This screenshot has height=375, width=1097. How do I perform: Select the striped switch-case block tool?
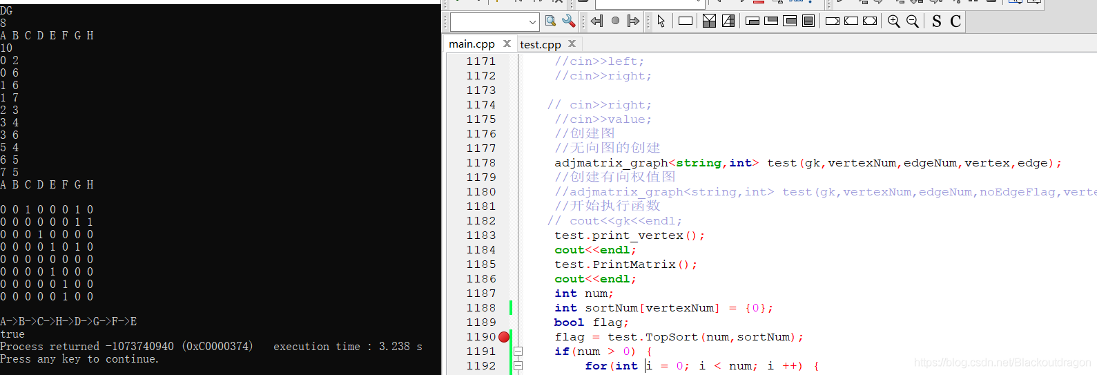click(x=728, y=21)
